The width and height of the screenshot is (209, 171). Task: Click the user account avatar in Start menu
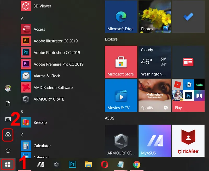coord(8,88)
